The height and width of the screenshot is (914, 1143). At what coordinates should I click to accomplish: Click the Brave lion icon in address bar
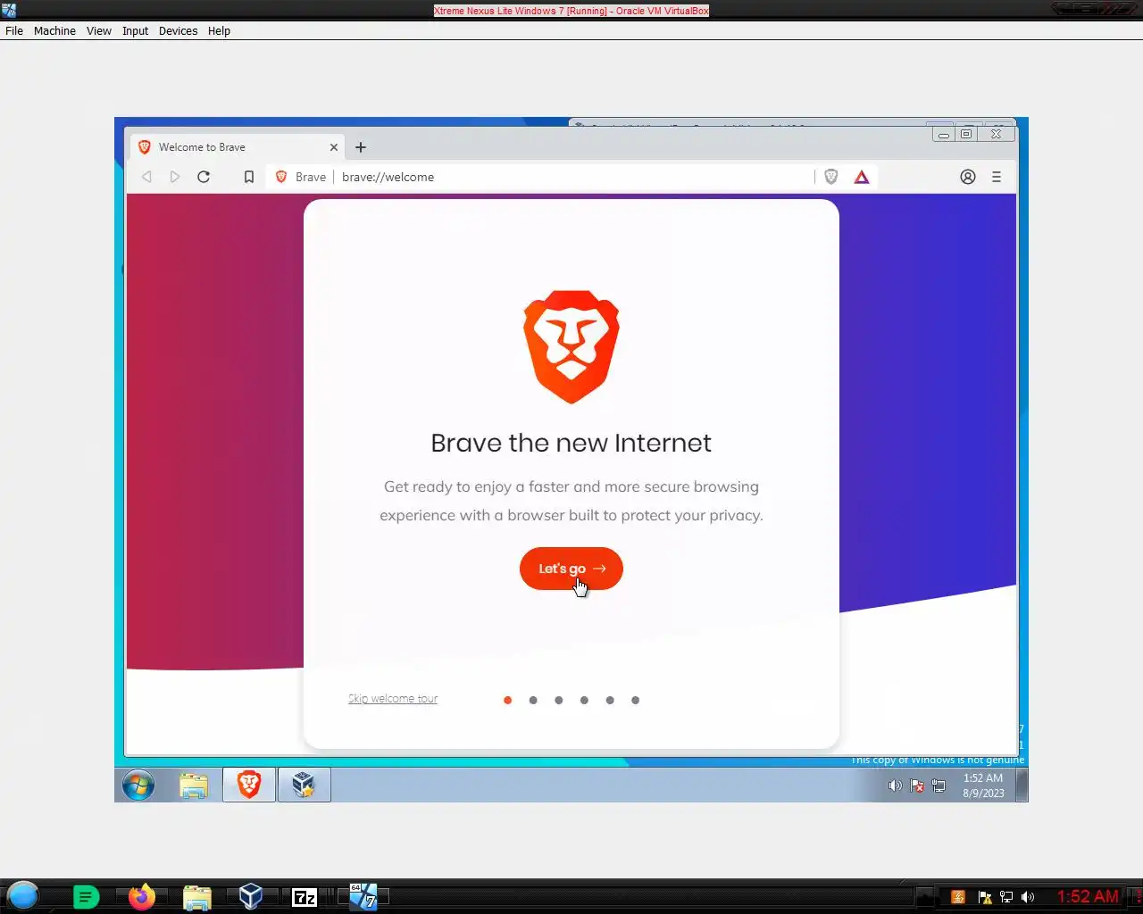[281, 177]
